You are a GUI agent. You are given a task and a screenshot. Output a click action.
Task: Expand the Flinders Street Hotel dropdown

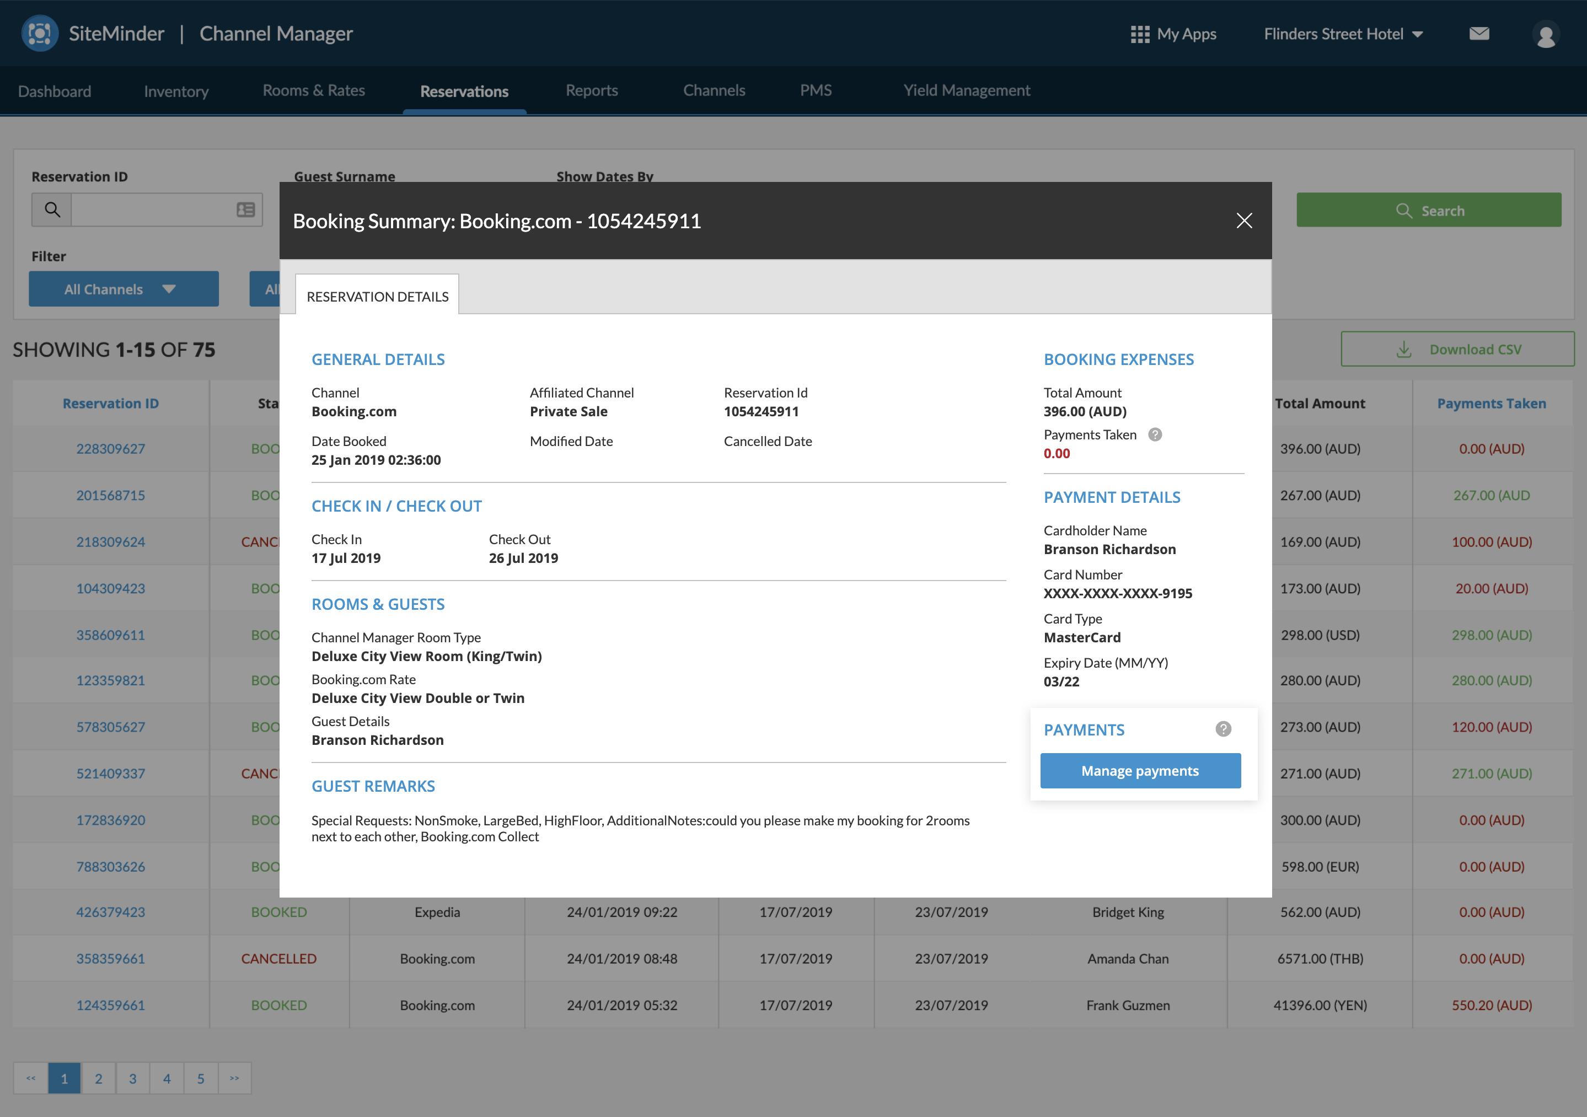[1343, 34]
